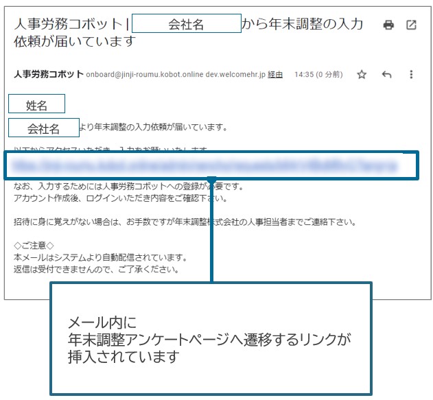Open the three-dot more options menu

[411, 74]
